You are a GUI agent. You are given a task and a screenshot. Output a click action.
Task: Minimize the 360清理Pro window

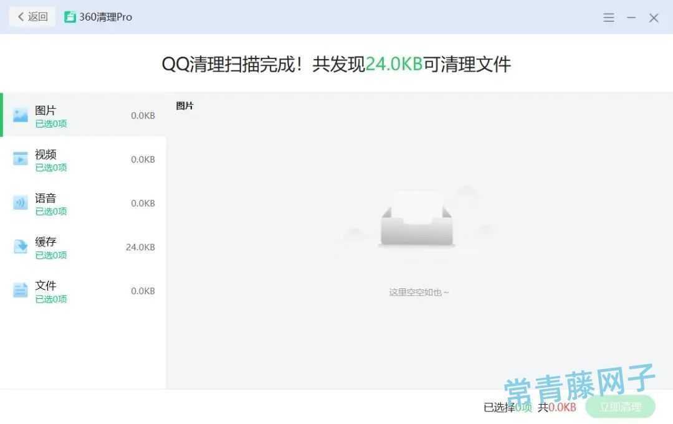click(631, 17)
